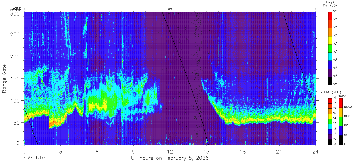Click the red segment of the NOISE colorbar

[x=341, y=103]
